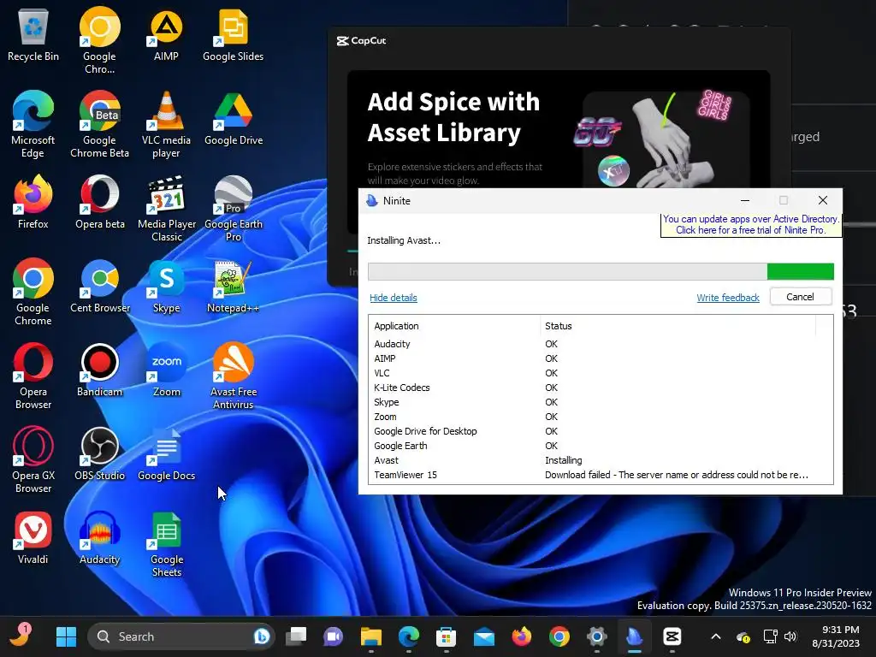
Task: Open Google Drive desktop shortcut
Action: tap(233, 120)
